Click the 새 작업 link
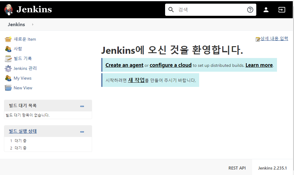Screen dimensions: 294x175 (x=136, y=80)
